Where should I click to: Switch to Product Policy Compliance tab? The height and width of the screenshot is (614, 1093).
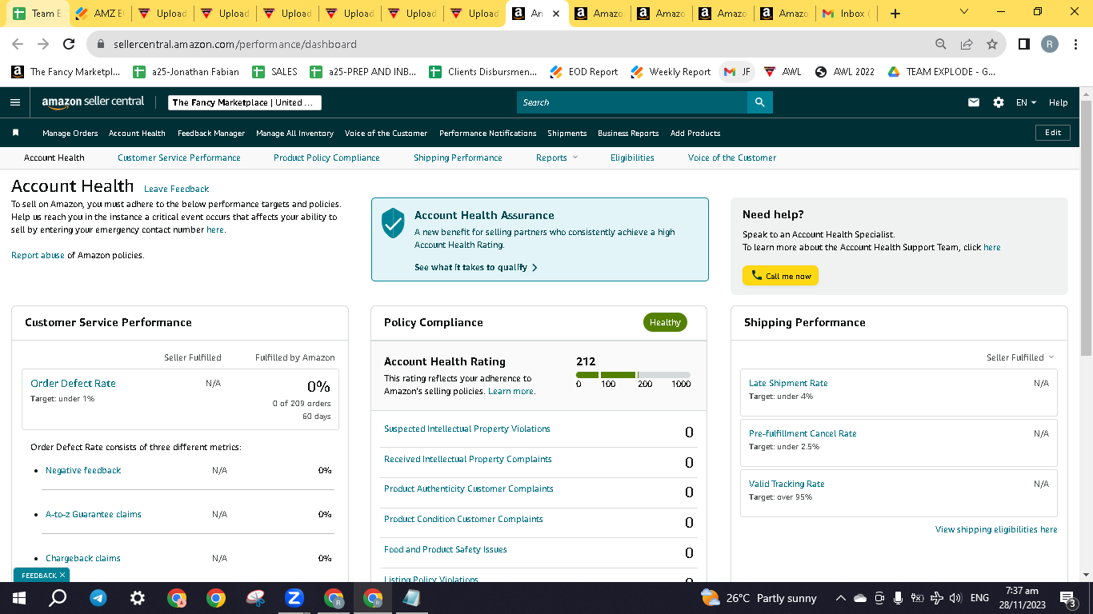pos(326,157)
